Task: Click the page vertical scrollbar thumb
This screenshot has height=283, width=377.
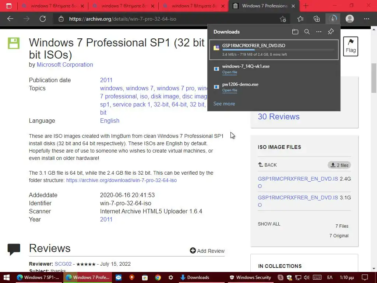Action: pos(374,78)
